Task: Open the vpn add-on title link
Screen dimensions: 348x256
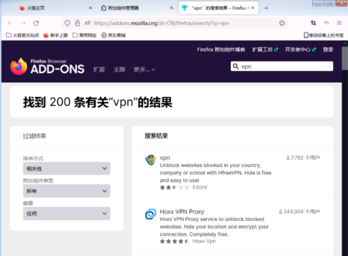Action: [165, 158]
